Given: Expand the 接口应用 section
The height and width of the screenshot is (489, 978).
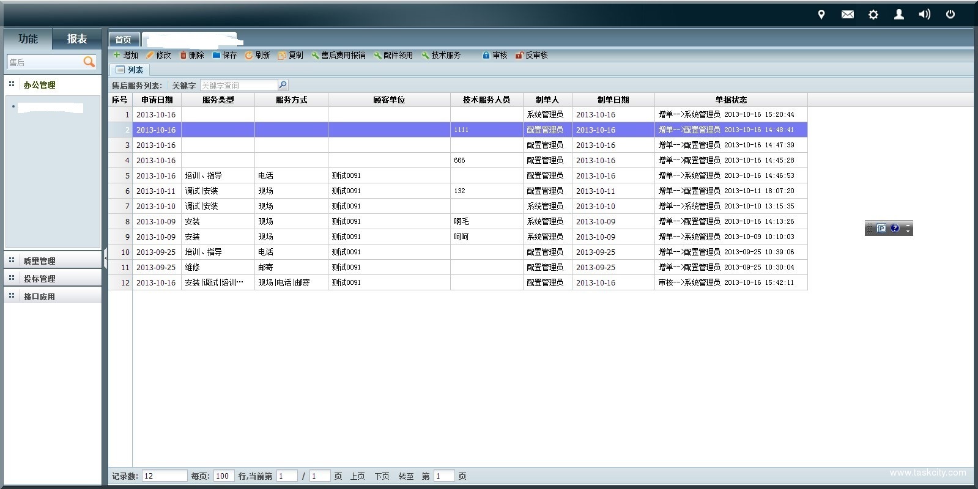Looking at the screenshot, I should pos(53,296).
